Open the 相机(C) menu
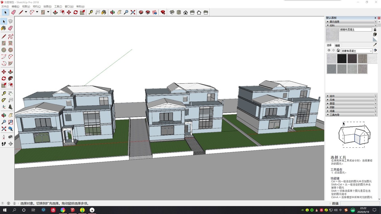The width and height of the screenshot is (381, 214). coord(37,6)
